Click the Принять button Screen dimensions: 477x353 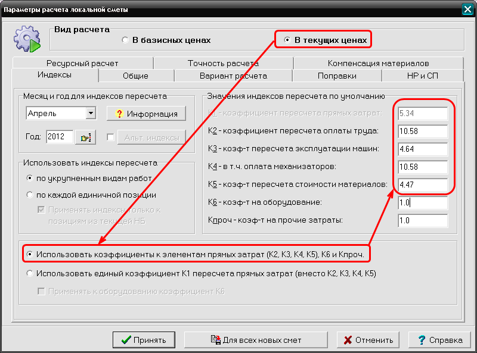tap(144, 340)
